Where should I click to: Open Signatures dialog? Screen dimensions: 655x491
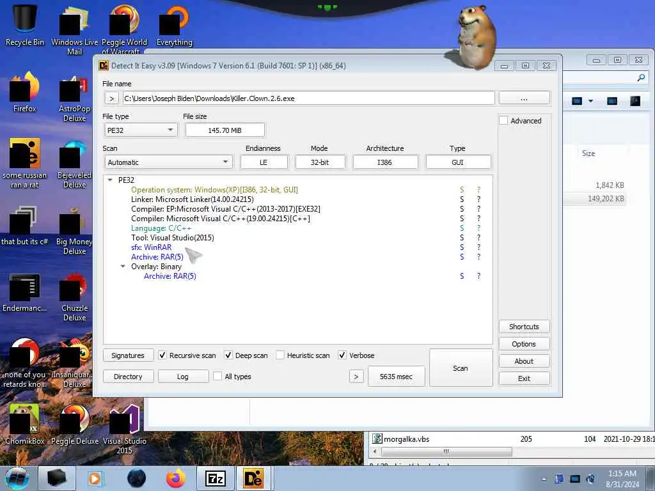pos(128,355)
